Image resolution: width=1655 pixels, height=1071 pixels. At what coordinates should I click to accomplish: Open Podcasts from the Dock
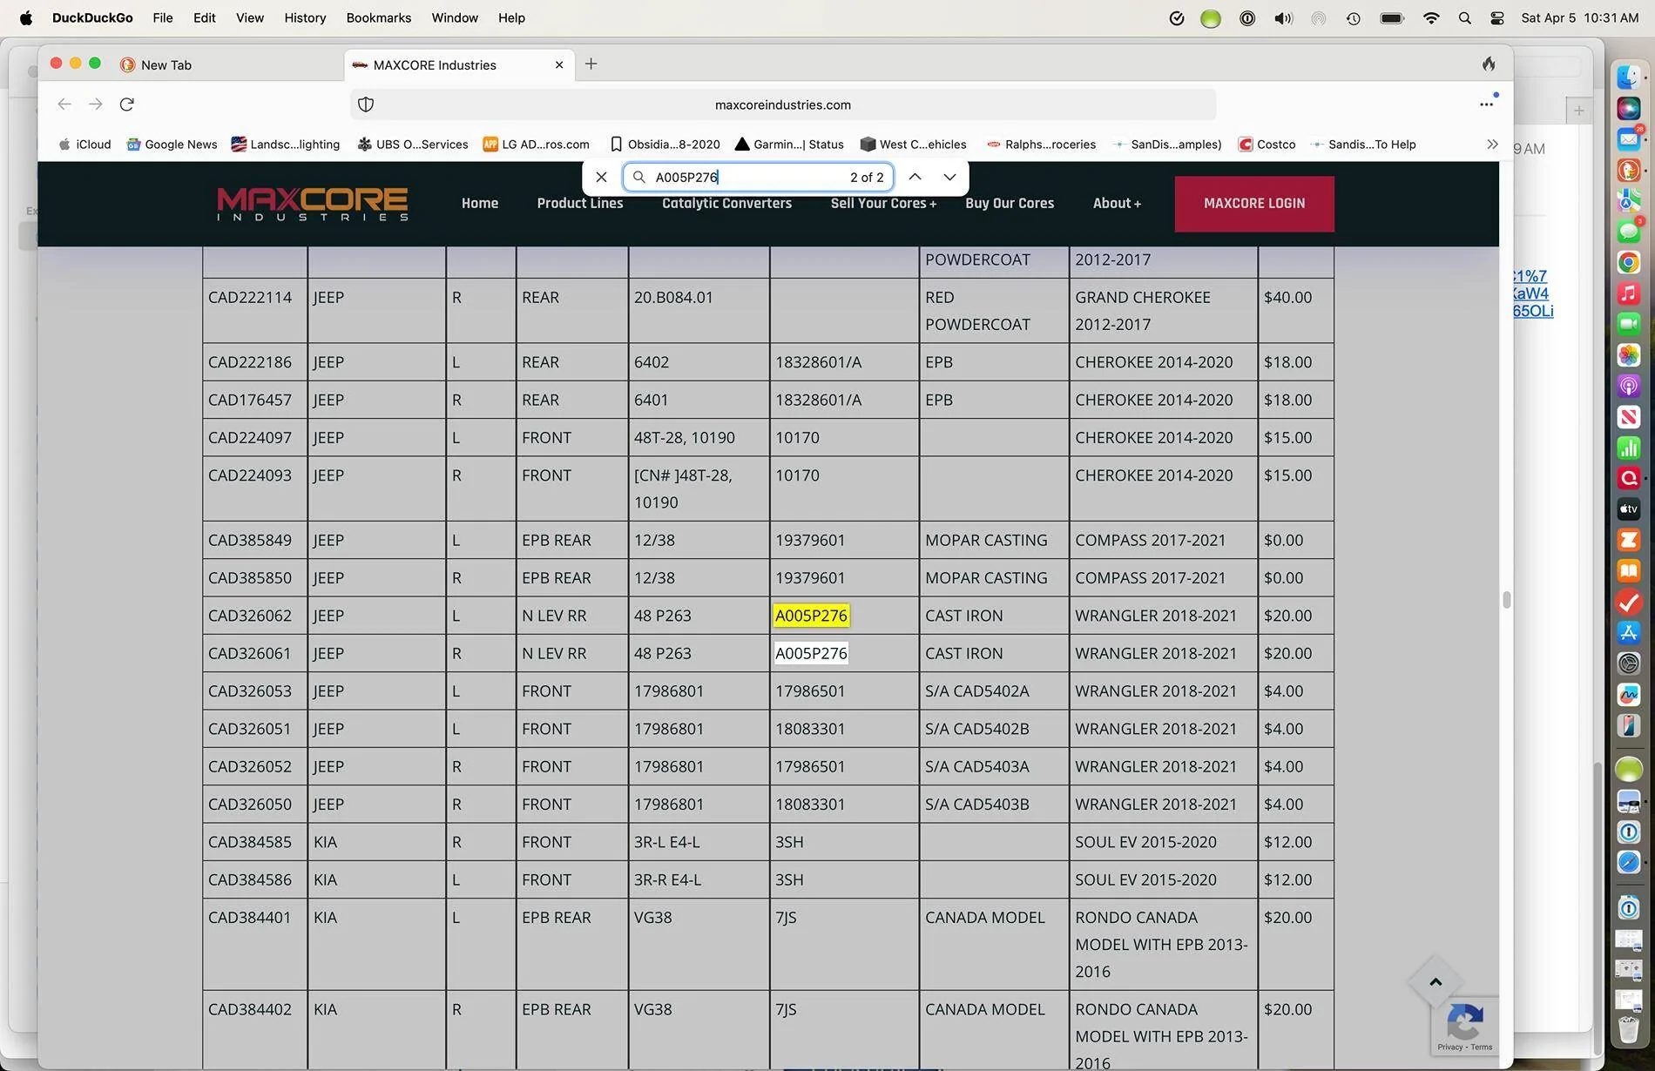coord(1629,386)
